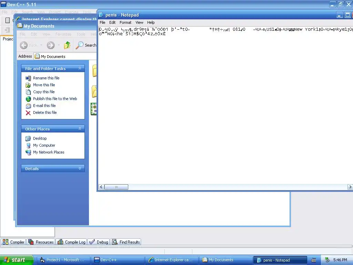Open the Notepad Format menu
The width and height of the screenshot is (353, 265).
(125, 22)
